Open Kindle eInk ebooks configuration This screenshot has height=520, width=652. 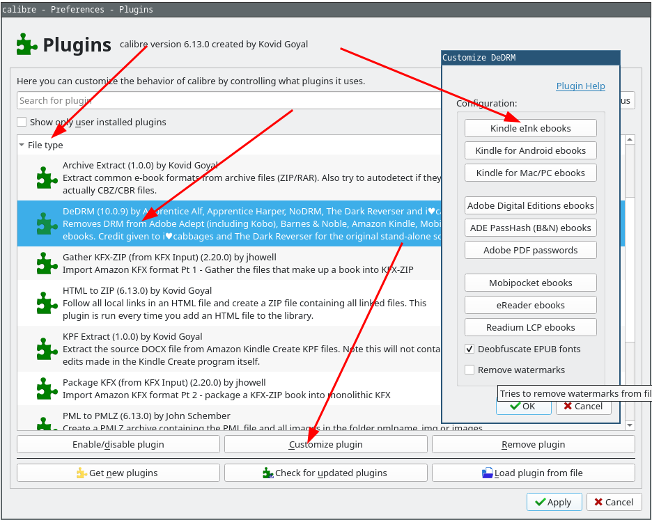coord(531,129)
